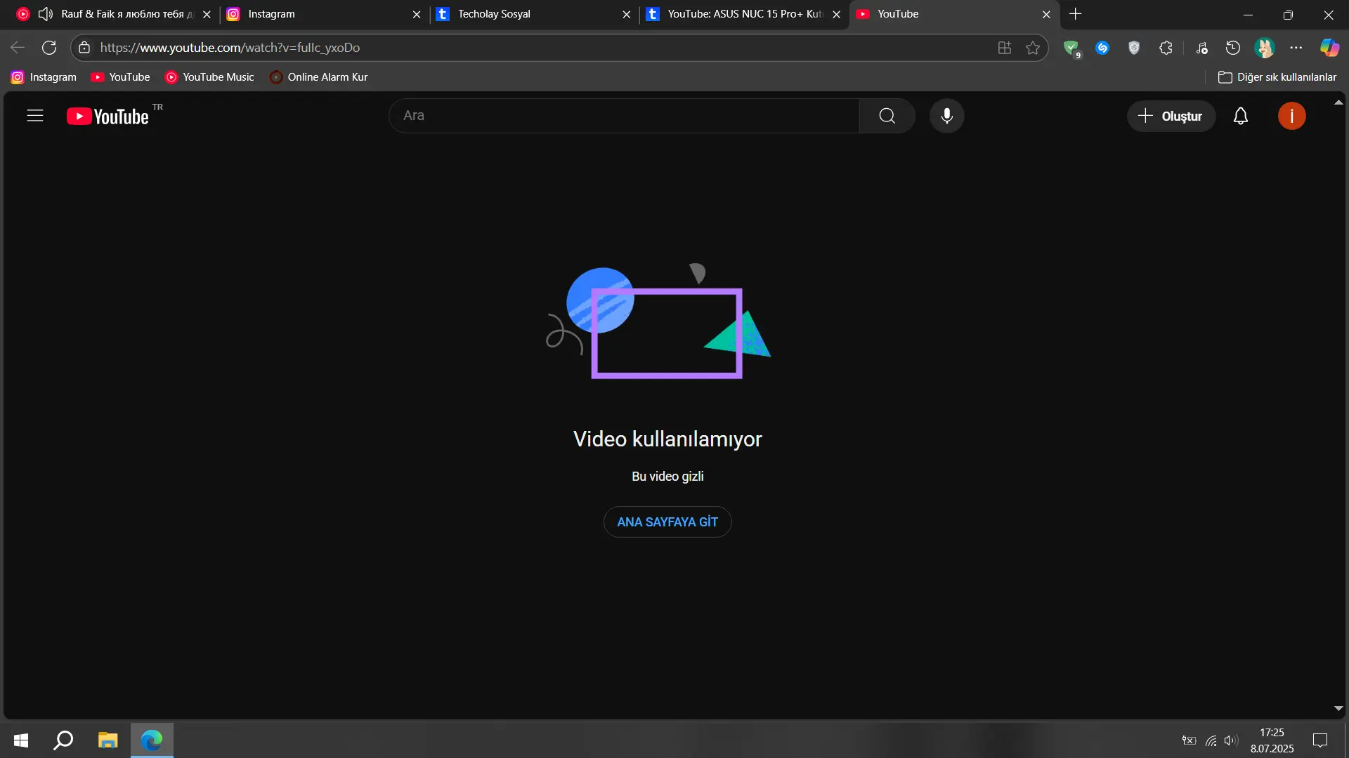Open the orange account avatar menu

tap(1291, 116)
